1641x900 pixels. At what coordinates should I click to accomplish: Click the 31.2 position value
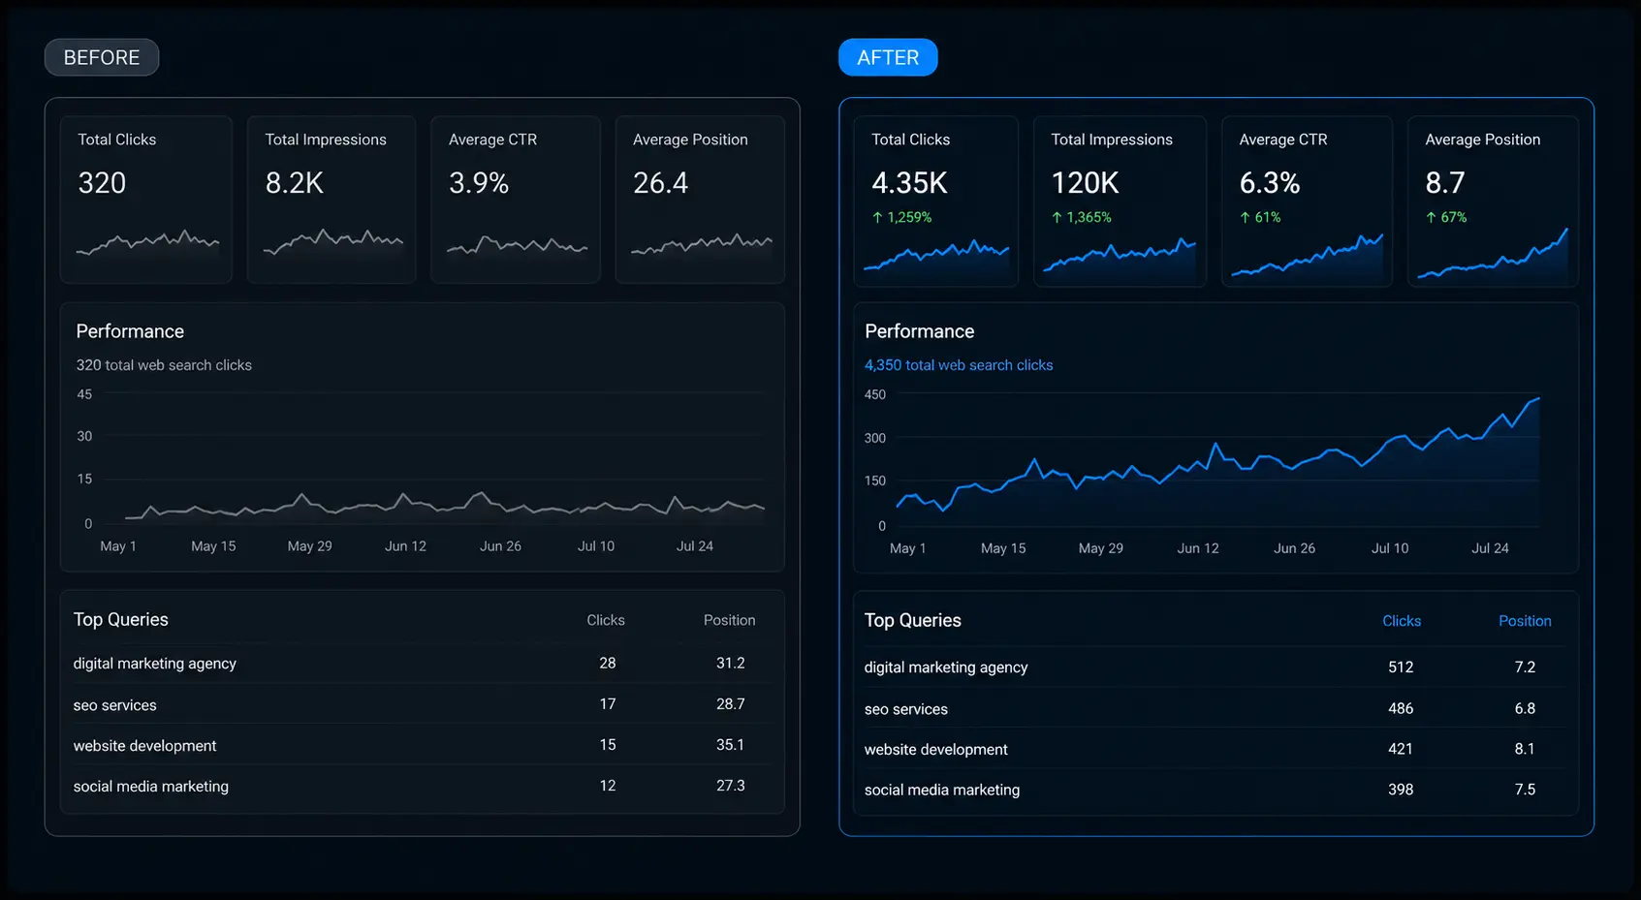731,664
